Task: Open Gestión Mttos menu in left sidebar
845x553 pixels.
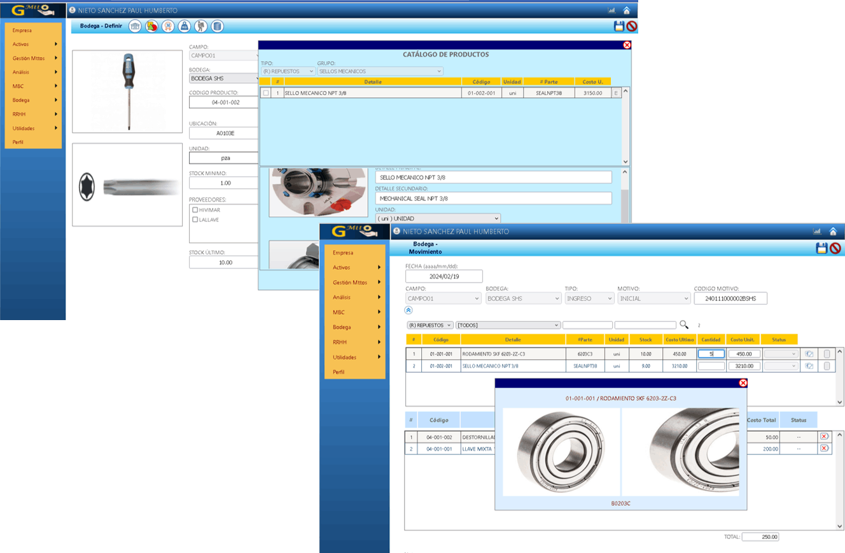Action: (33, 58)
